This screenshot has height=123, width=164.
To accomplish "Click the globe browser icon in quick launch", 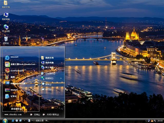I will coord(17,121).
